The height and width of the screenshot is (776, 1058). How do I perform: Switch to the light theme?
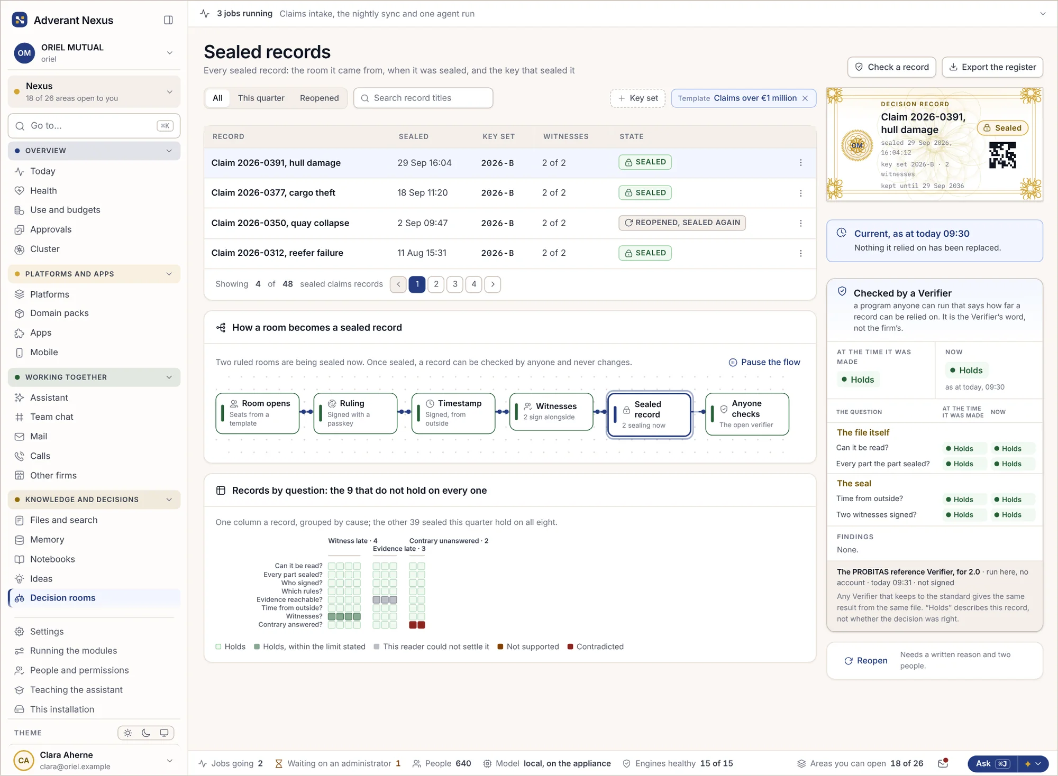[127, 733]
